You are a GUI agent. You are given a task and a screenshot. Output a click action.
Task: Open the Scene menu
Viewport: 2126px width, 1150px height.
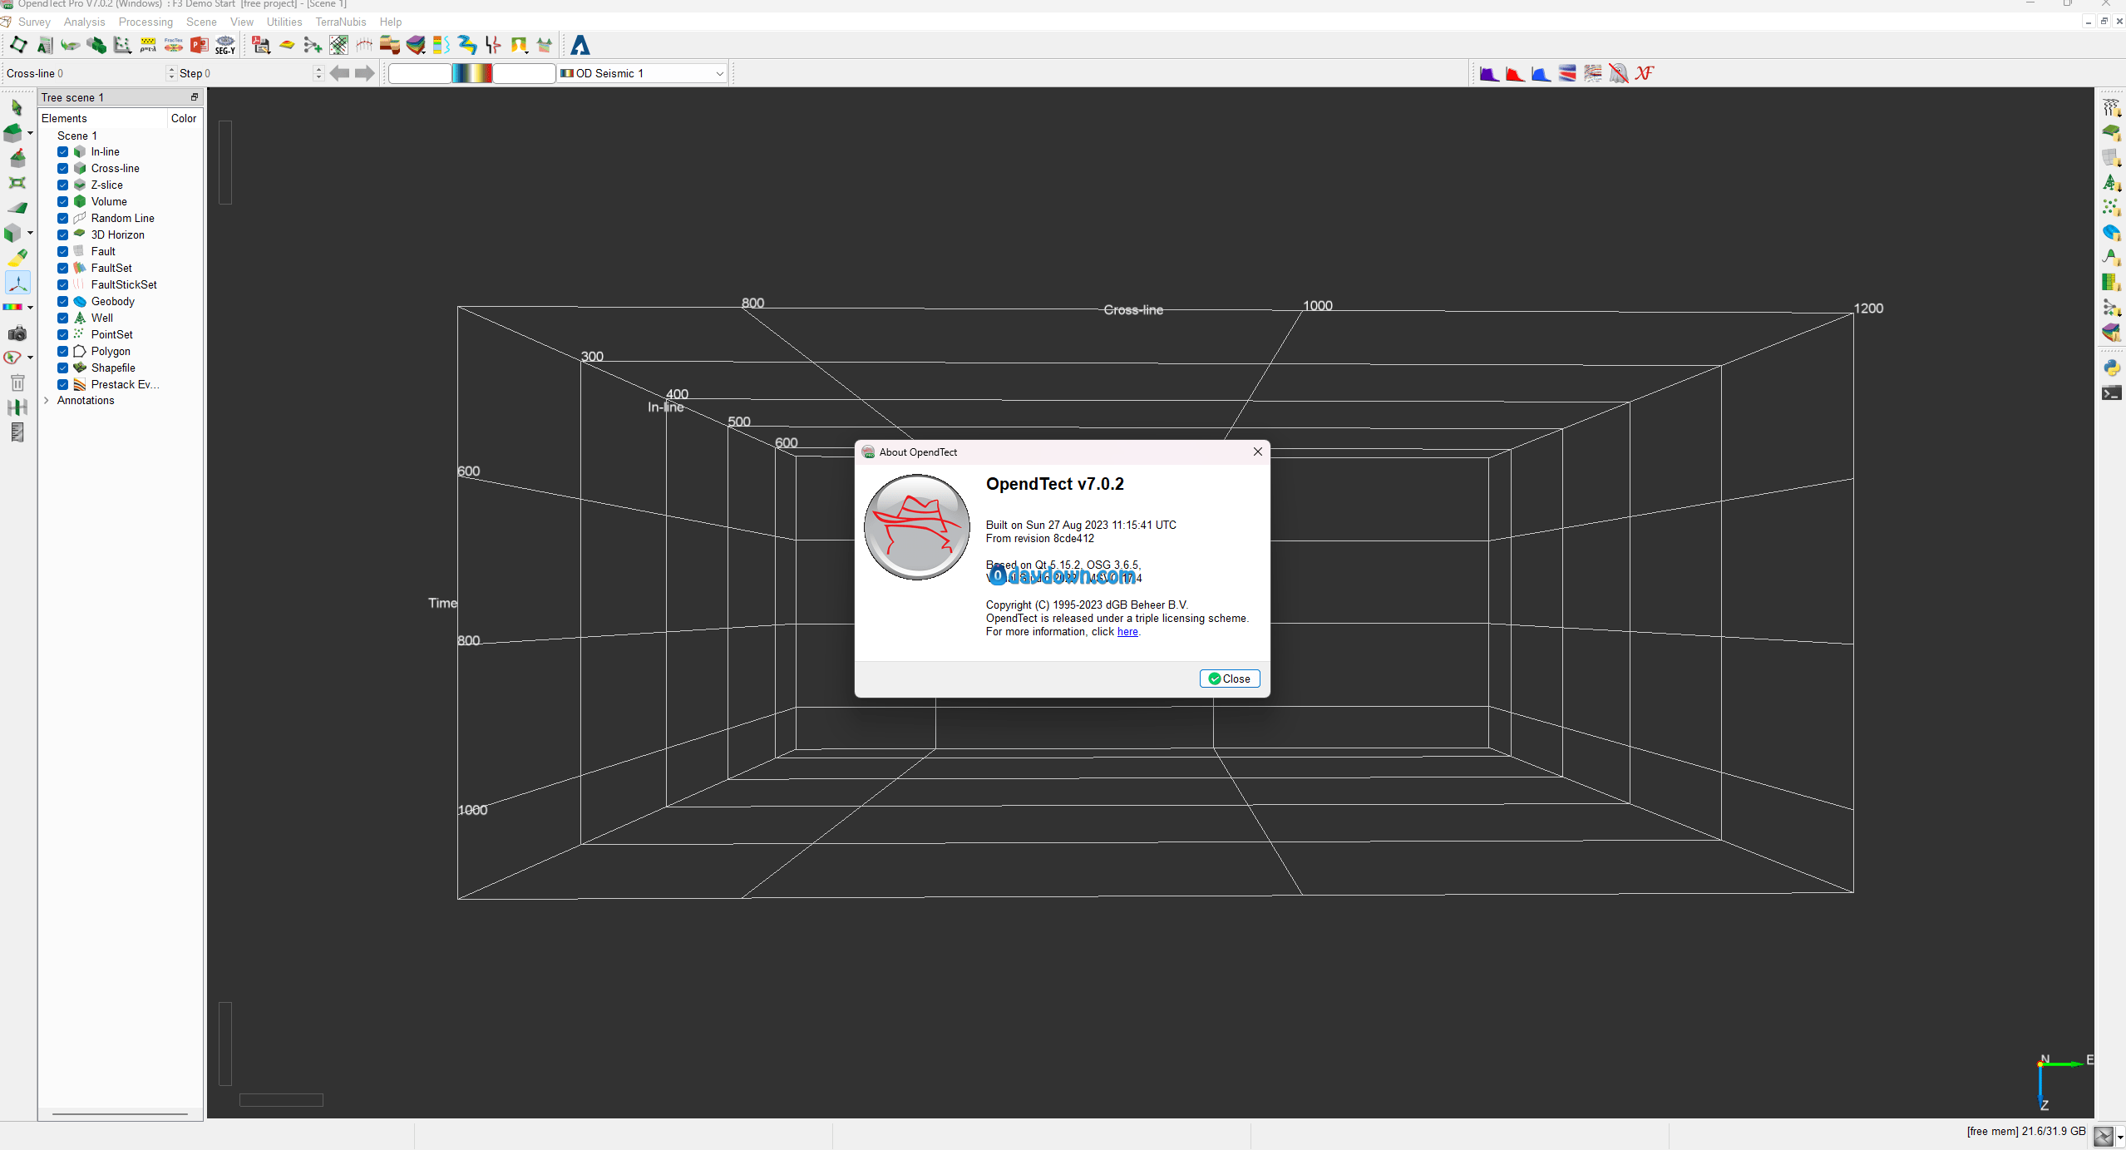pos(201,22)
